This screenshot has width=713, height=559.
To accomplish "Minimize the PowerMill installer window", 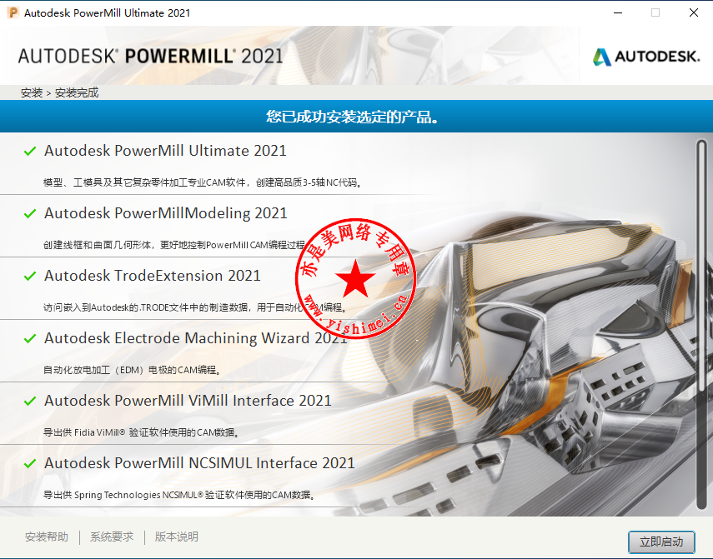I will [617, 12].
